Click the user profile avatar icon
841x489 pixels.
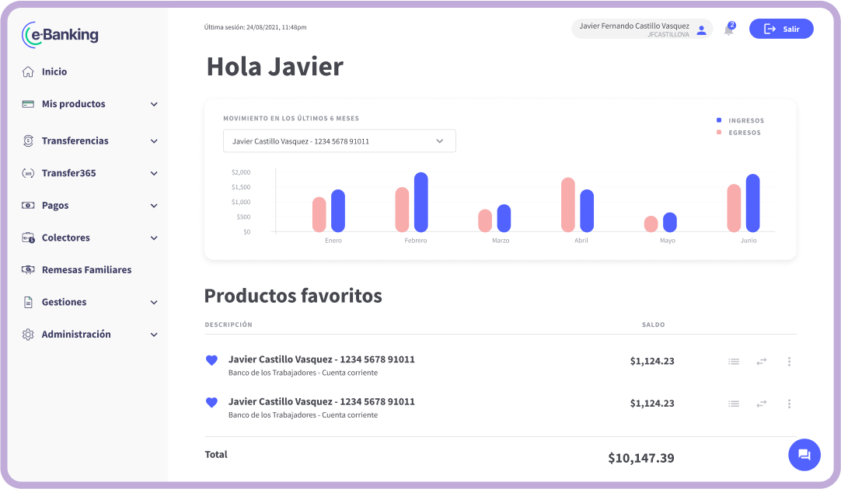pos(701,29)
